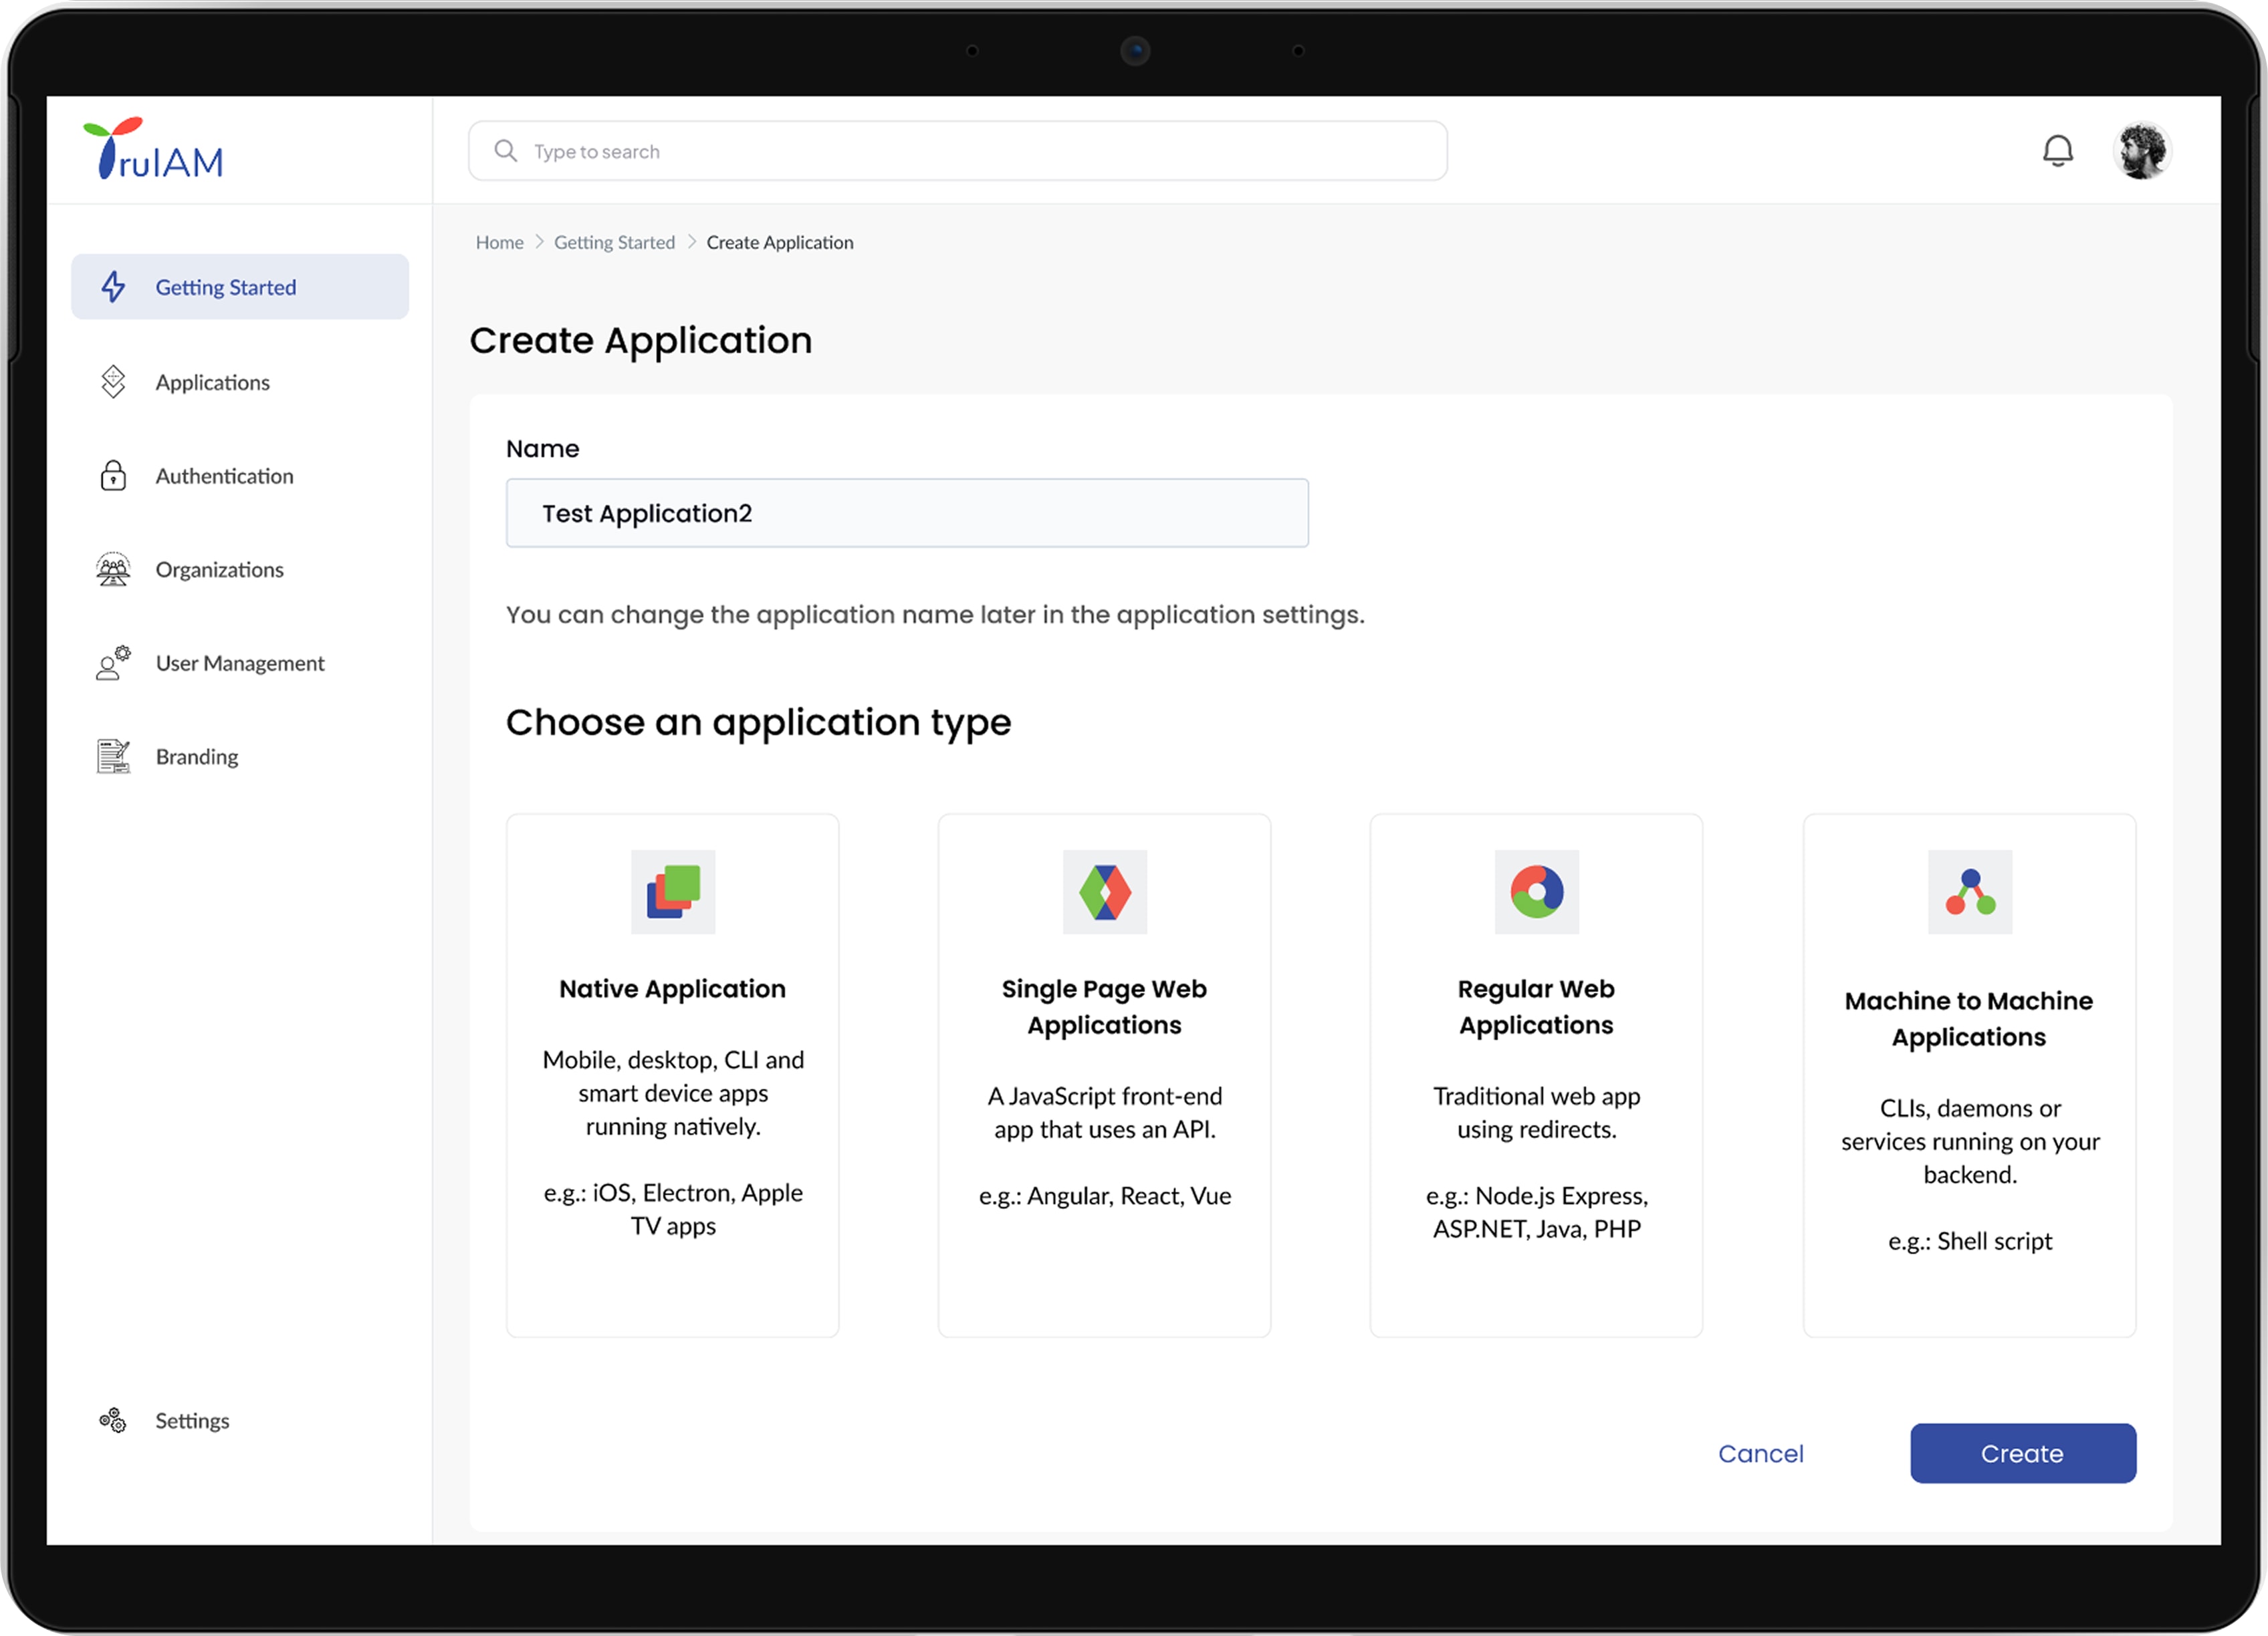Image resolution: width=2268 pixels, height=1636 pixels.
Task: Click Getting Started breadcrumb link
Action: pyautogui.click(x=614, y=243)
